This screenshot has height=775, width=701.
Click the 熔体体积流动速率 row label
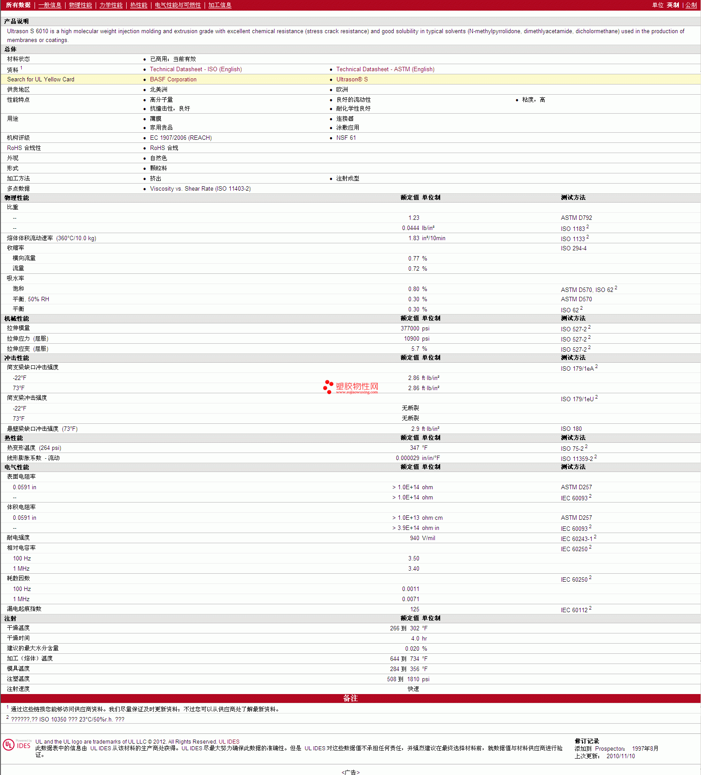[x=51, y=238]
